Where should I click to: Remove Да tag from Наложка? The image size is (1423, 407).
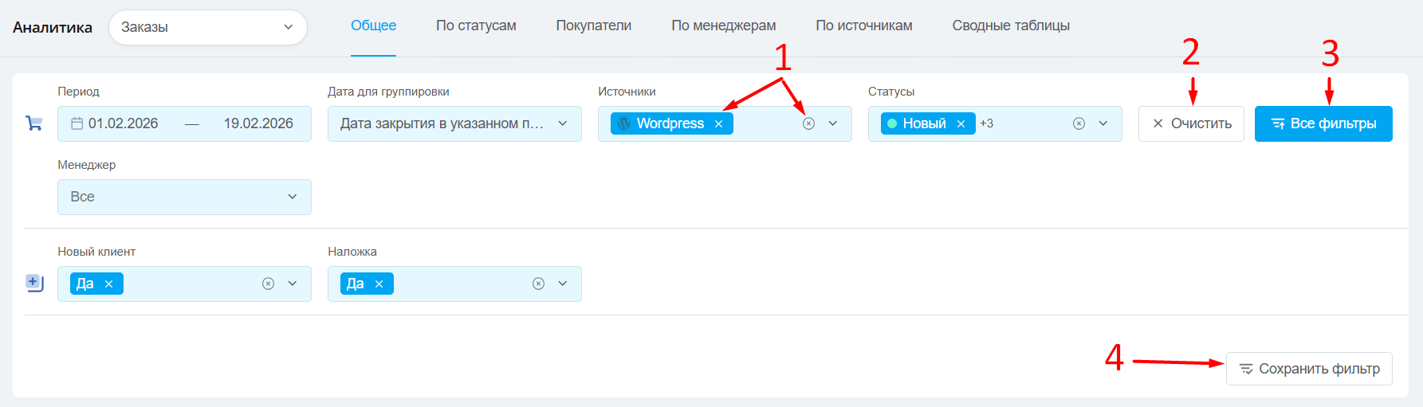point(379,284)
